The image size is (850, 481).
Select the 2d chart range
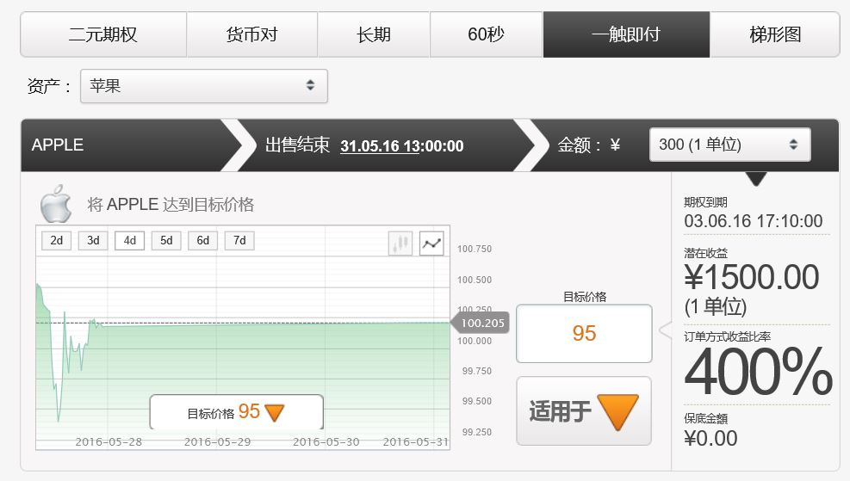[56, 241]
